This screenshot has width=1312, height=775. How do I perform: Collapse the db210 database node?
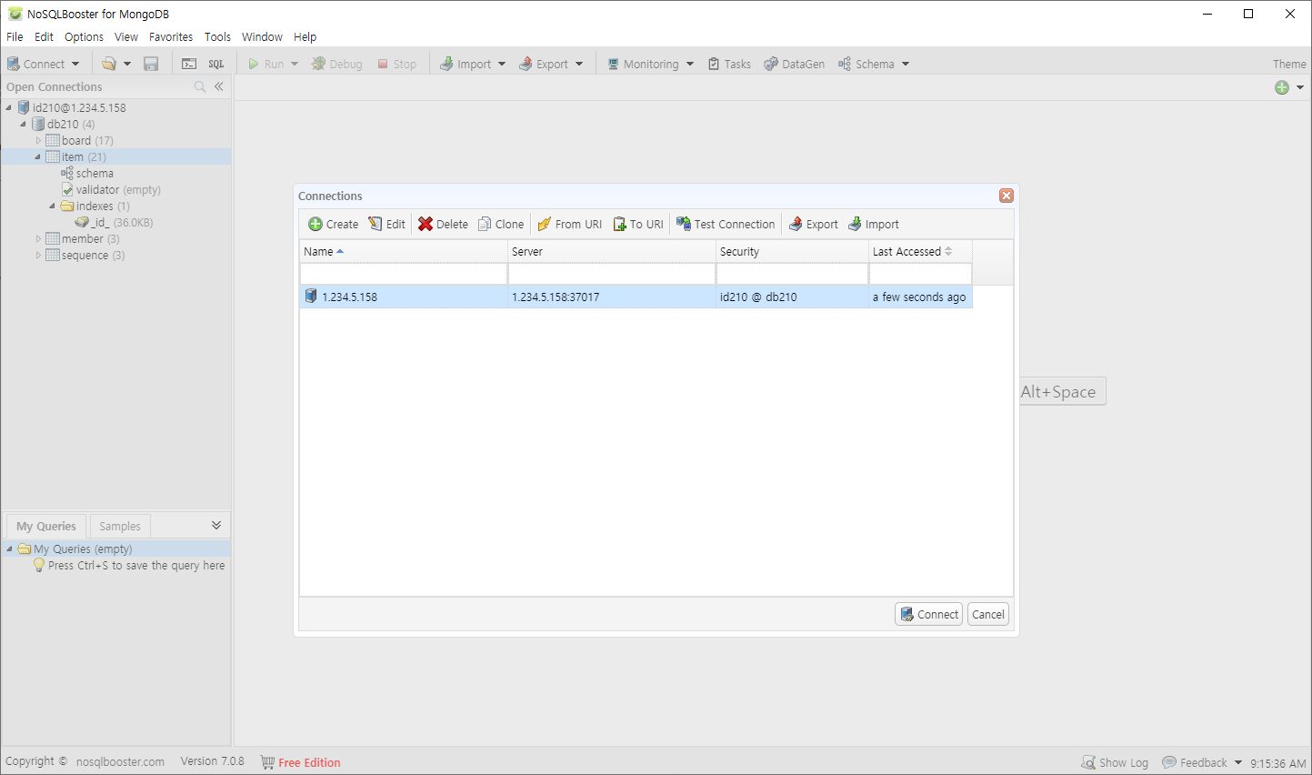24,124
